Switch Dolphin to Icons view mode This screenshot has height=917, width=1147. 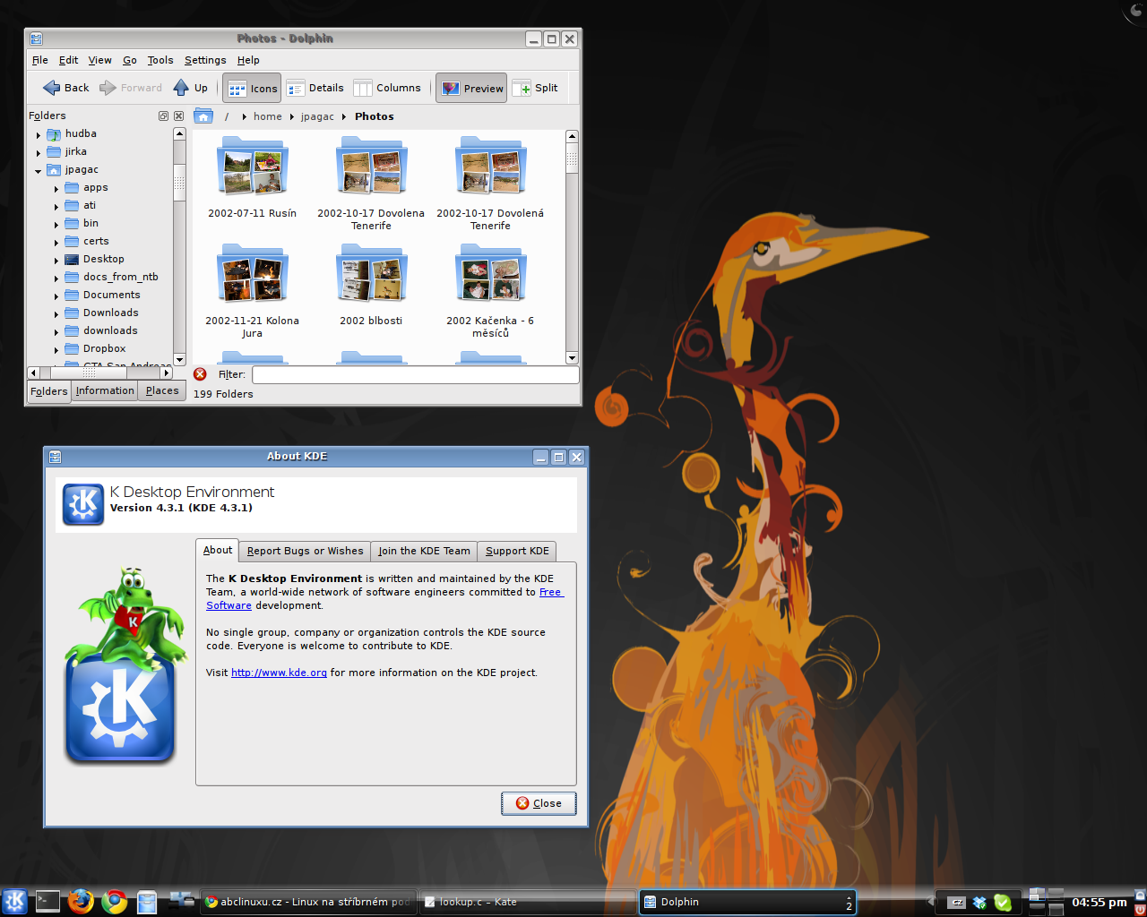(x=252, y=88)
